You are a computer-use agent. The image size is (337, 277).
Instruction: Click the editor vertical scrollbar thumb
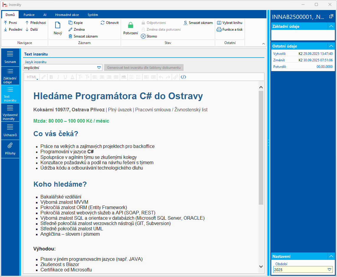click(261, 148)
